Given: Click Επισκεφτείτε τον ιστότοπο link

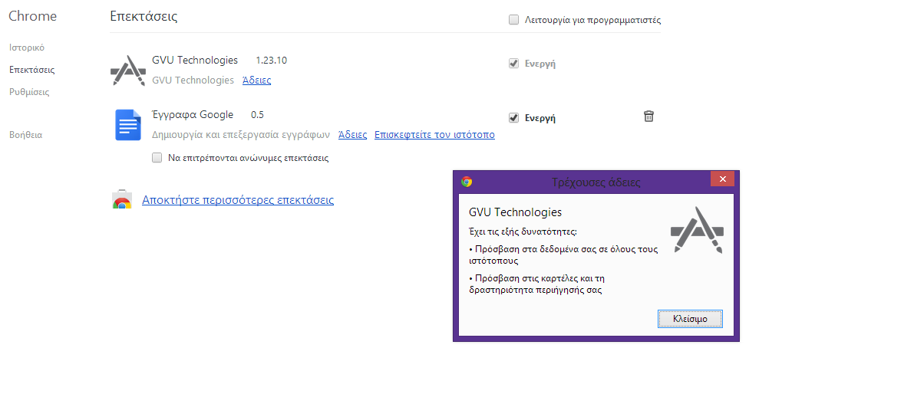Looking at the screenshot, I should point(434,135).
